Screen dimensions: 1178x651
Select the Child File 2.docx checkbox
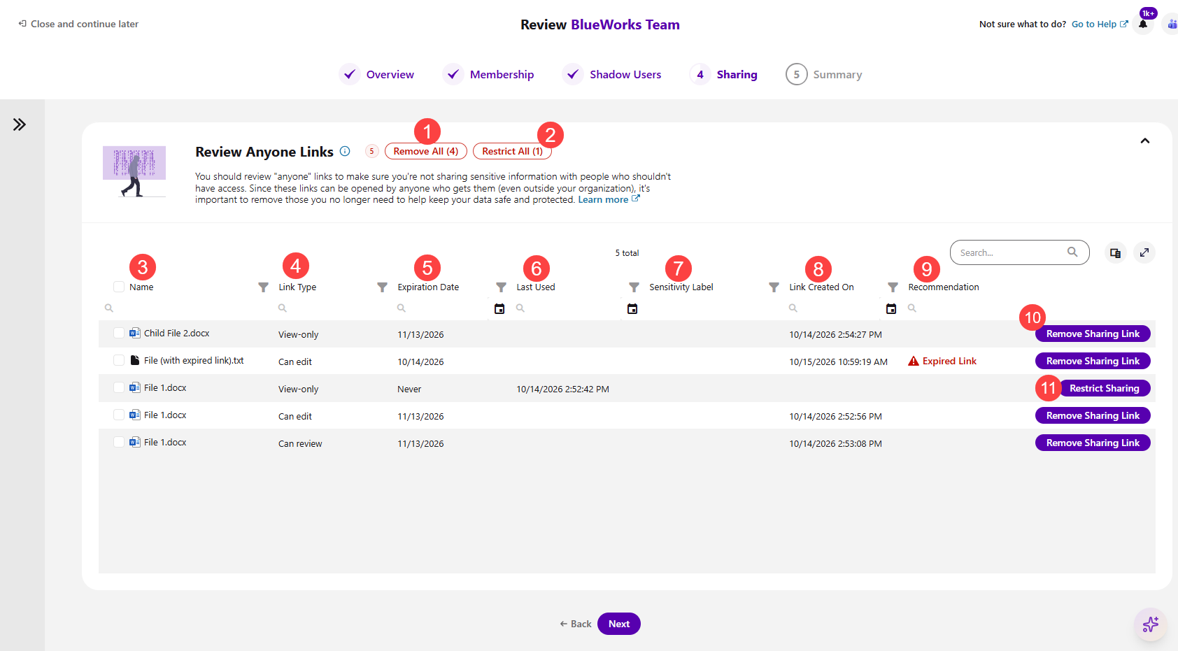coord(119,333)
